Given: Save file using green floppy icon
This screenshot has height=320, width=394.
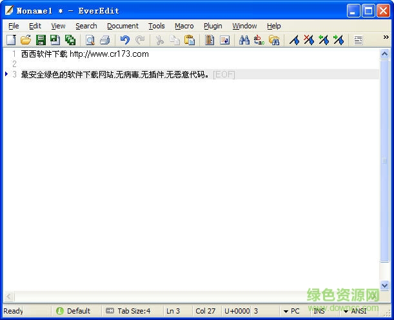Looking at the screenshot, I should tap(41, 40).
